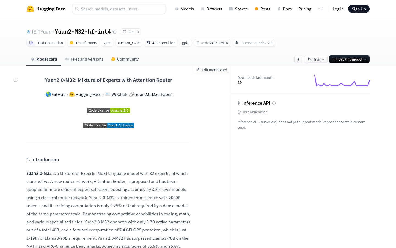The image size is (396, 248).
Task: Copy model name with copy icon
Action: pos(114,32)
